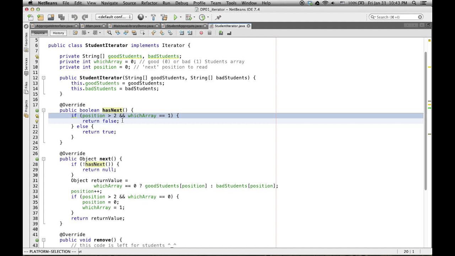Click the Search input field
Screen dimensions: 455x256
(396, 17)
